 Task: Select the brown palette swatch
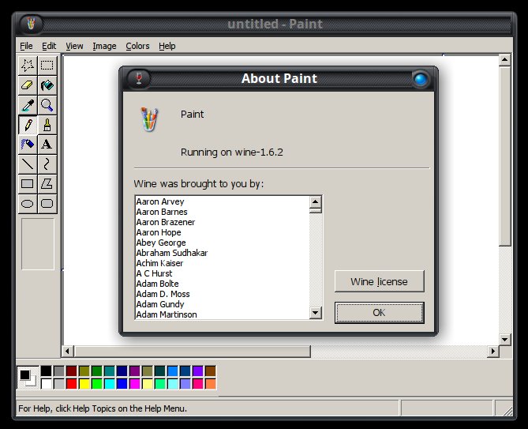point(211,371)
